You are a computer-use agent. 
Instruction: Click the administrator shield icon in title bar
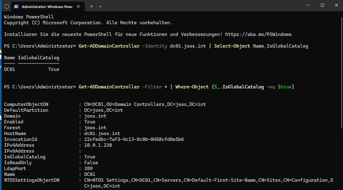[x=6, y=6]
